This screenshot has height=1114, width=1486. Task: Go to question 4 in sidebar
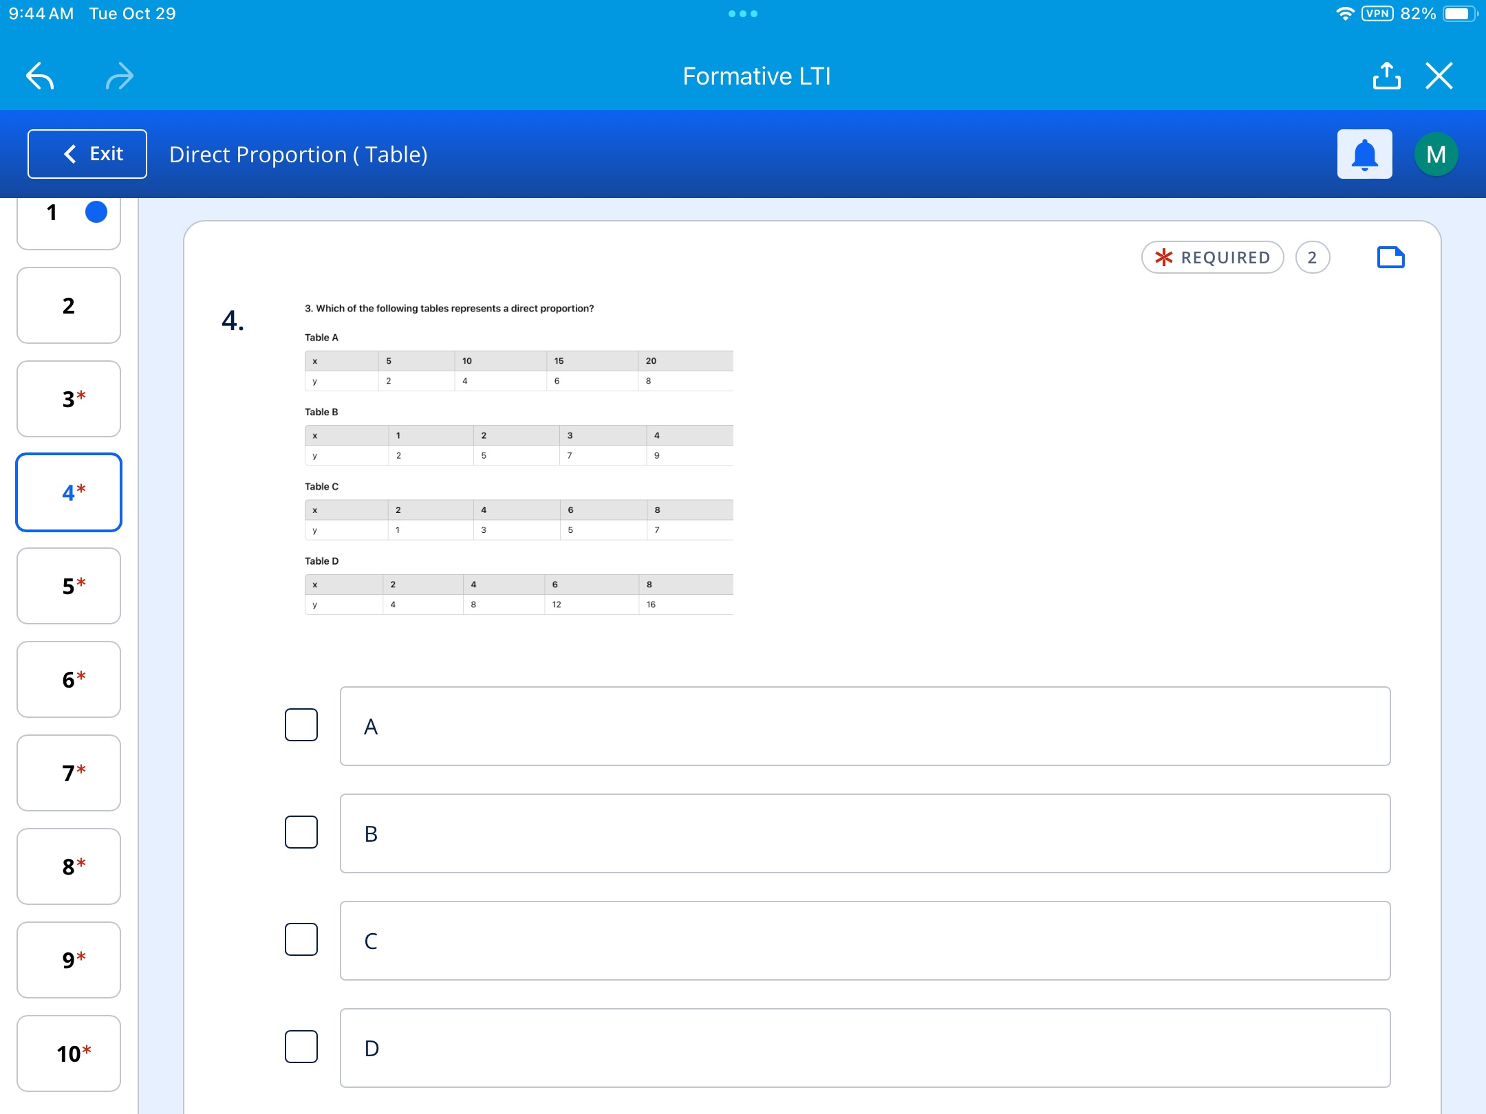pyautogui.click(x=69, y=492)
